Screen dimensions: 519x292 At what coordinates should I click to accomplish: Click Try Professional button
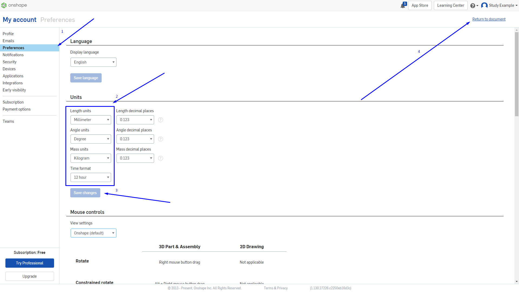point(30,263)
